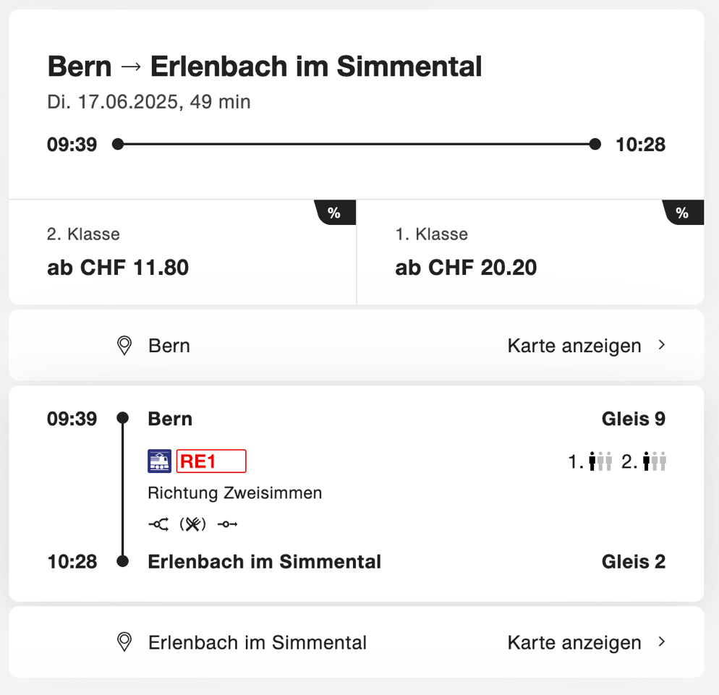Click the red RE1 line badge

[211, 461]
